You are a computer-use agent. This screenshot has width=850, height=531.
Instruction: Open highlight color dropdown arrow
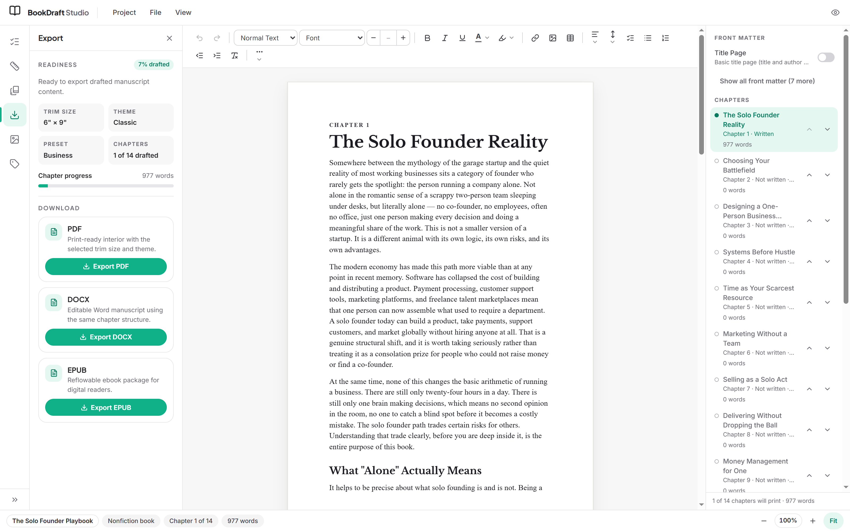(511, 38)
